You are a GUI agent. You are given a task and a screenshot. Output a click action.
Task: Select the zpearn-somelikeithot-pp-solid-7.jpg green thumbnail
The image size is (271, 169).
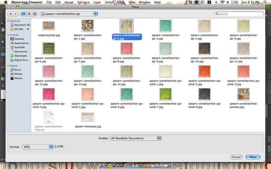[x=165, y=94]
